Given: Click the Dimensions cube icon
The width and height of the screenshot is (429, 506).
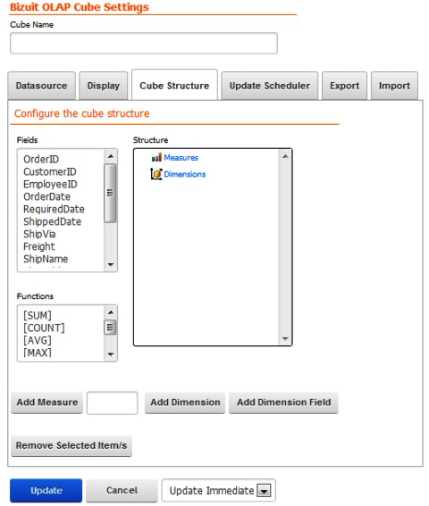Looking at the screenshot, I should [x=156, y=174].
